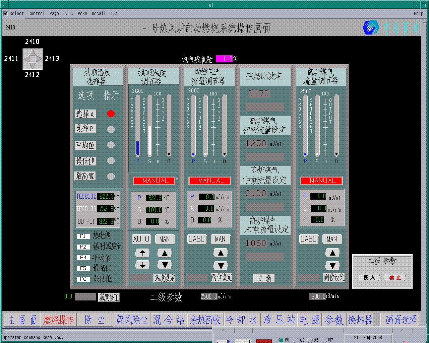The height and width of the screenshot is (343, 429).
Task: Open the 旋风除尘 page tab
Action: tap(132, 320)
